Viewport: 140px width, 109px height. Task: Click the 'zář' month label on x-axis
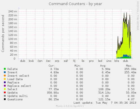pyautogui.click(x=66, y=61)
